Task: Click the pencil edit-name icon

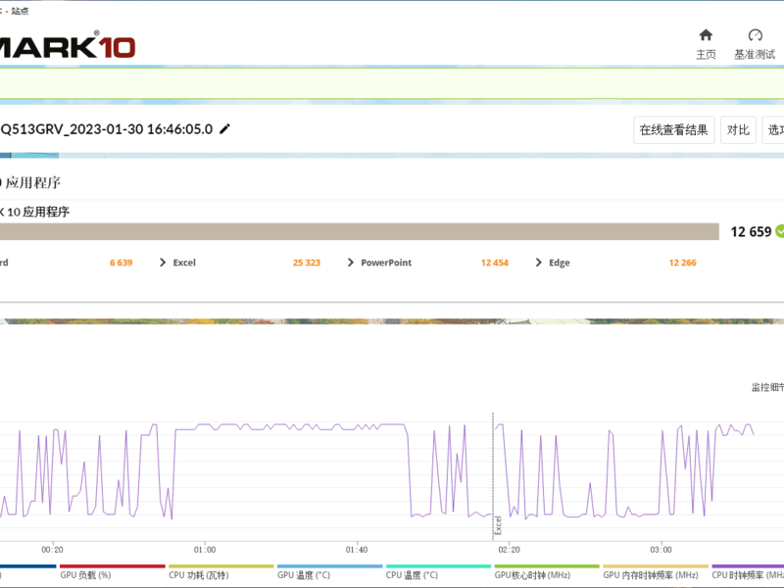Action: pos(225,129)
